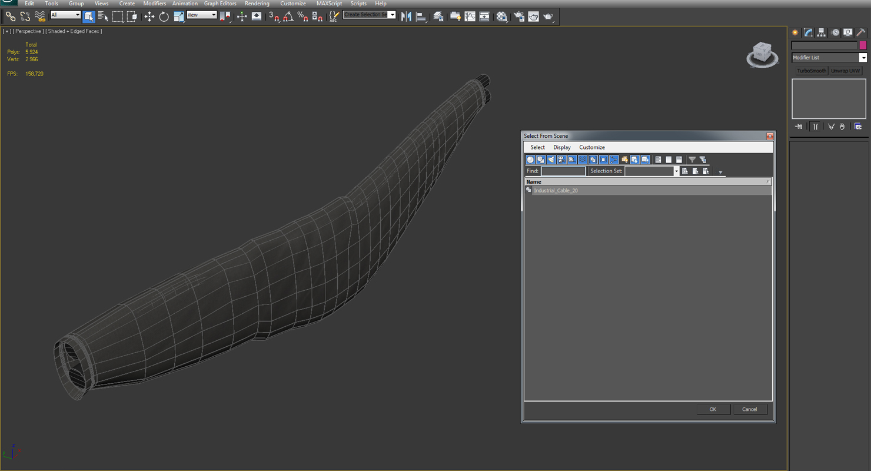The width and height of the screenshot is (871, 471).
Task: Open the Render Setup icon
Action: click(x=519, y=16)
